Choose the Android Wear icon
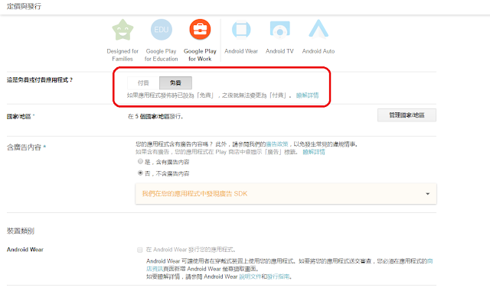Viewport: 490px width, 294px height. [x=241, y=30]
